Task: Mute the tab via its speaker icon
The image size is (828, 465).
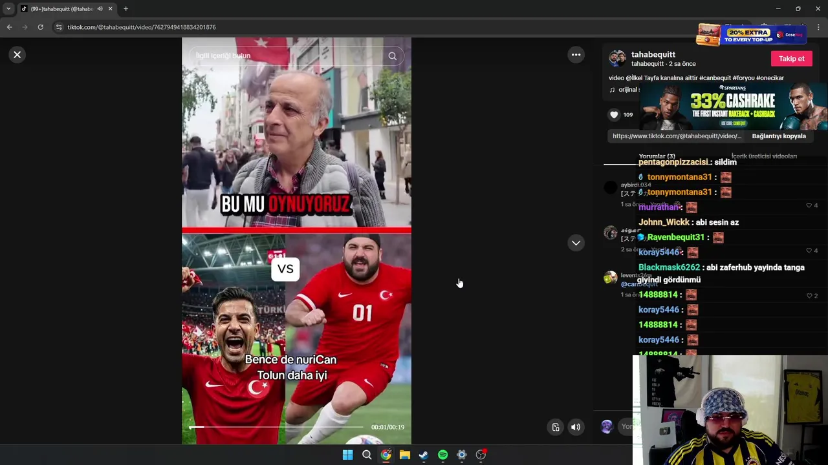Action: click(100, 9)
